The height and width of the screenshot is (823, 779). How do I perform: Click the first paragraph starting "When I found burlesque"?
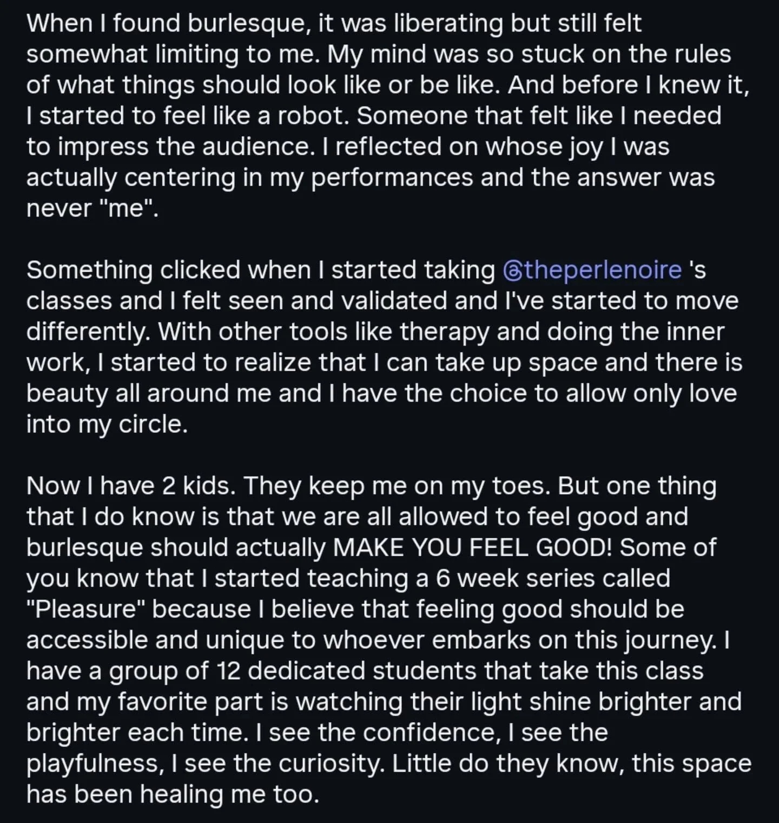(388, 116)
